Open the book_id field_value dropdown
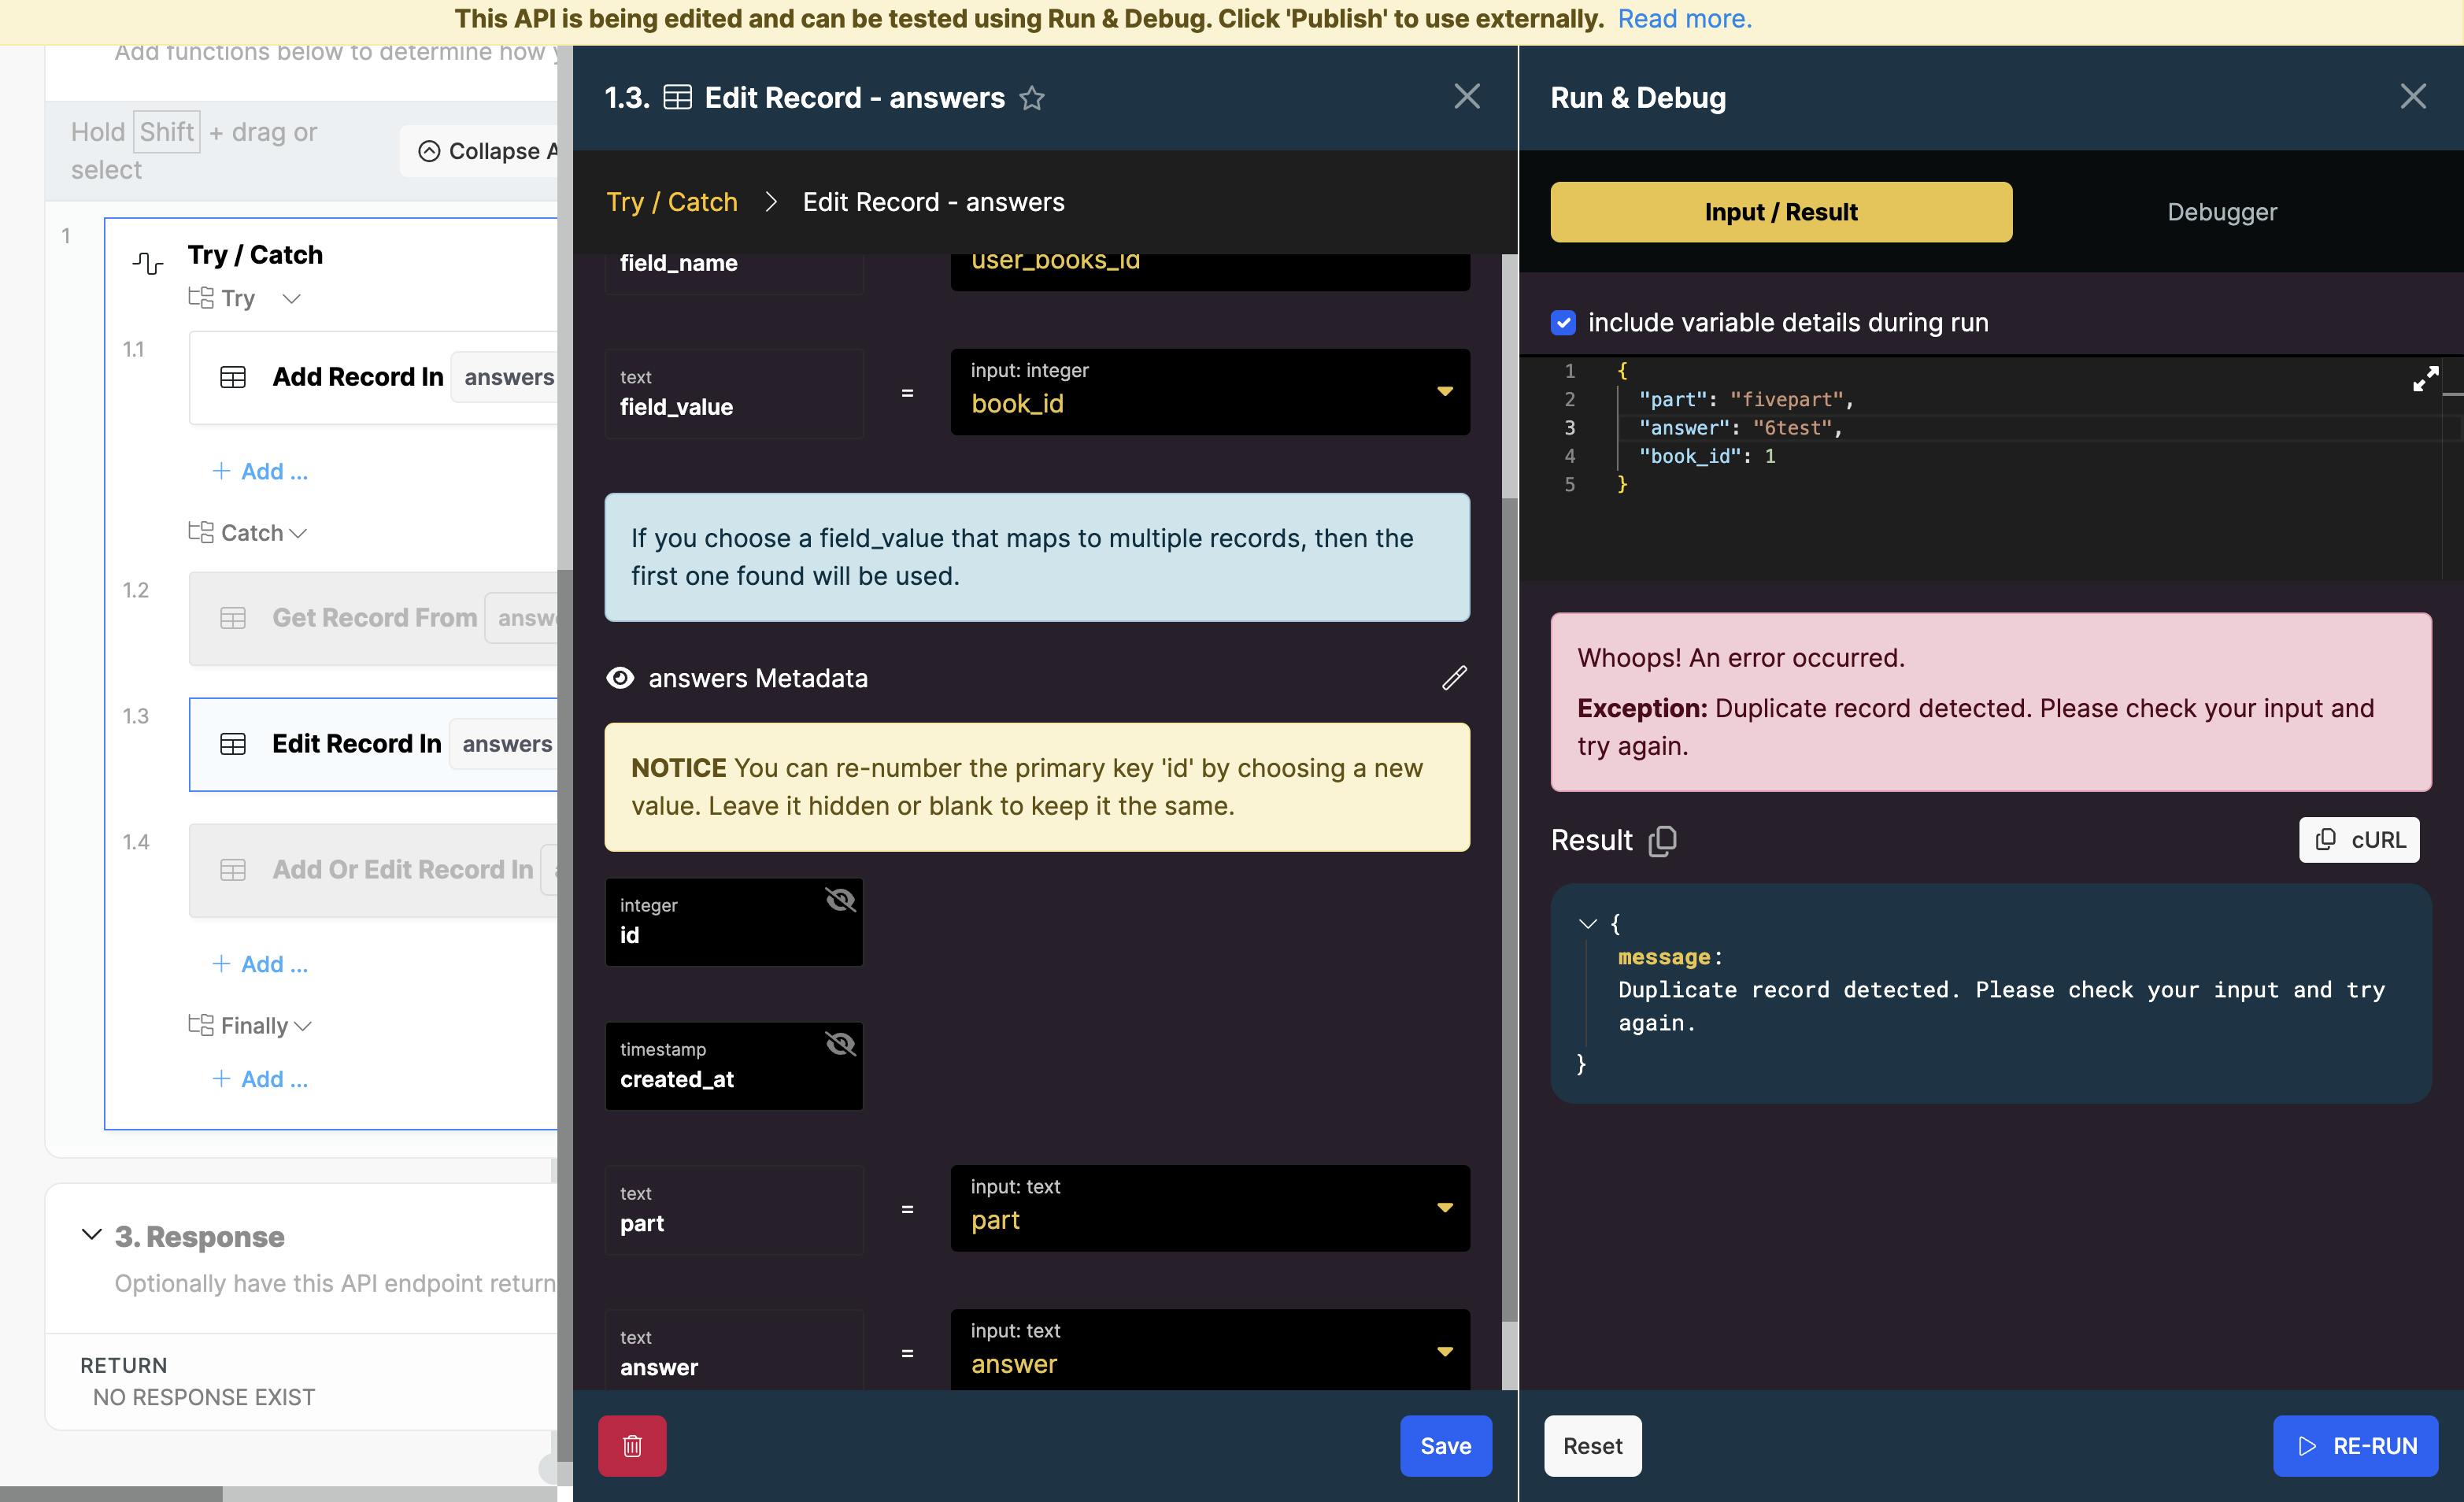2464x1502 pixels. click(1444, 391)
